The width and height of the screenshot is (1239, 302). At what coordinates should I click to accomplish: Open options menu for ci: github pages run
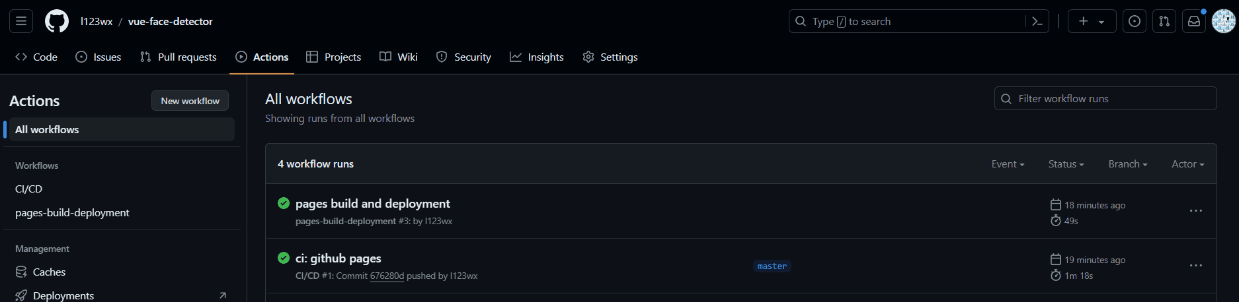click(x=1195, y=266)
